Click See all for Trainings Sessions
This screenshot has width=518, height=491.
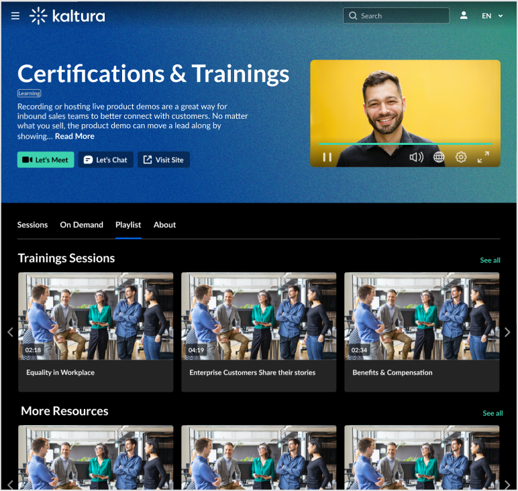[490, 260]
